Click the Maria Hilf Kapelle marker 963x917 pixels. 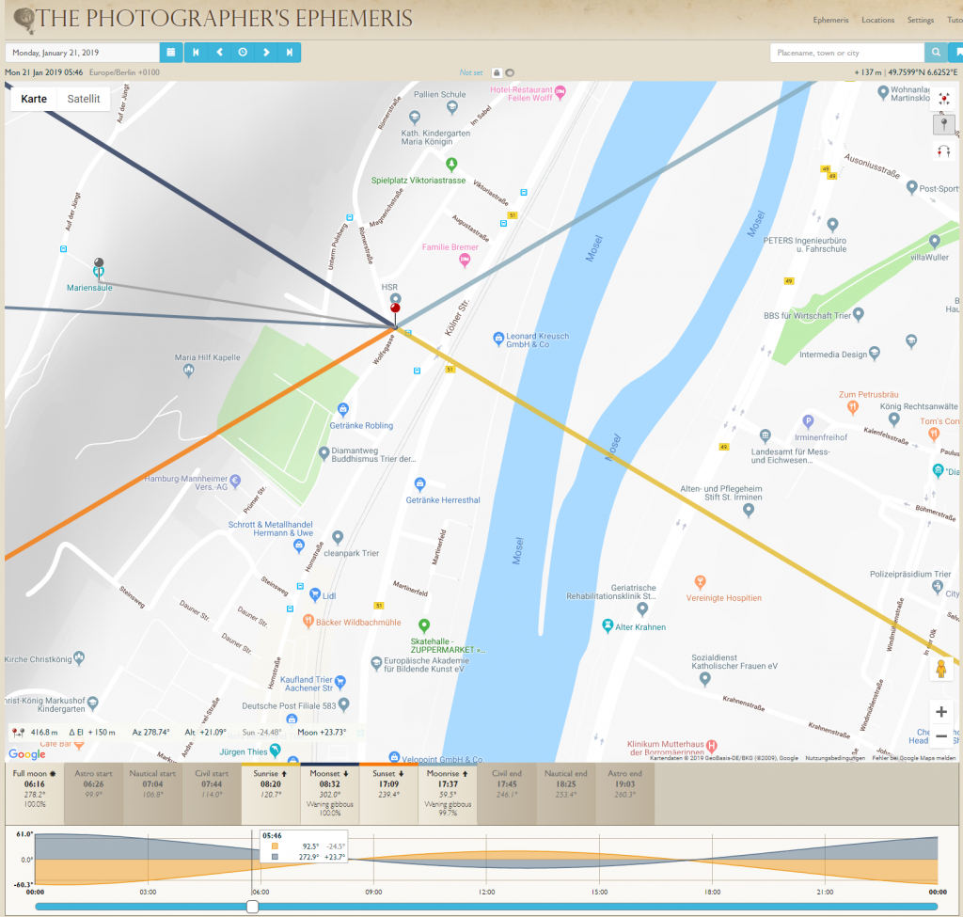click(x=188, y=370)
